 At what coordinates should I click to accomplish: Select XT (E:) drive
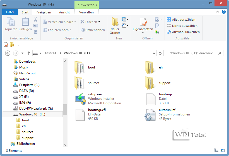24,97
